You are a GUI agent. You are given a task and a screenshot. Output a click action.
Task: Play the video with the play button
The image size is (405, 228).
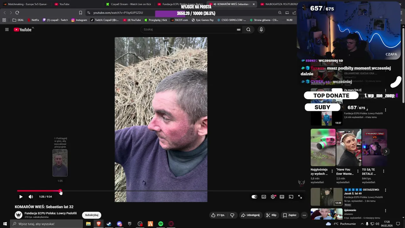tap(21, 197)
